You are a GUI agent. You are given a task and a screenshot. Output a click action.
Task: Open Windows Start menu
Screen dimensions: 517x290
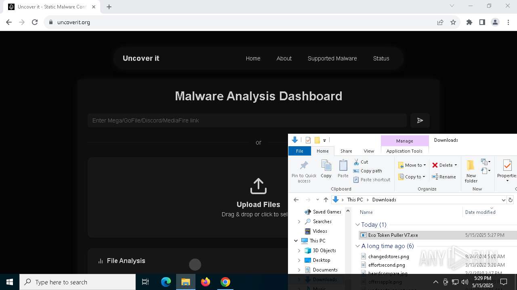coord(10,282)
